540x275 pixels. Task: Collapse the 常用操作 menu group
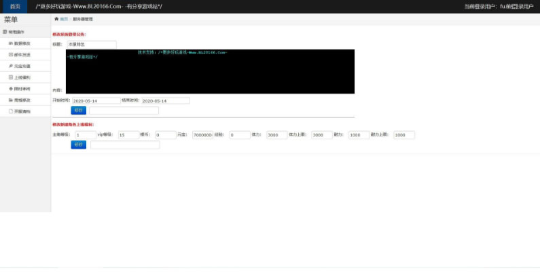point(25,32)
